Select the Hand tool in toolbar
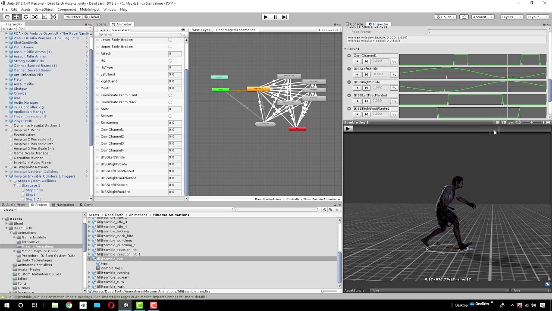552x311 pixels. [7, 17]
